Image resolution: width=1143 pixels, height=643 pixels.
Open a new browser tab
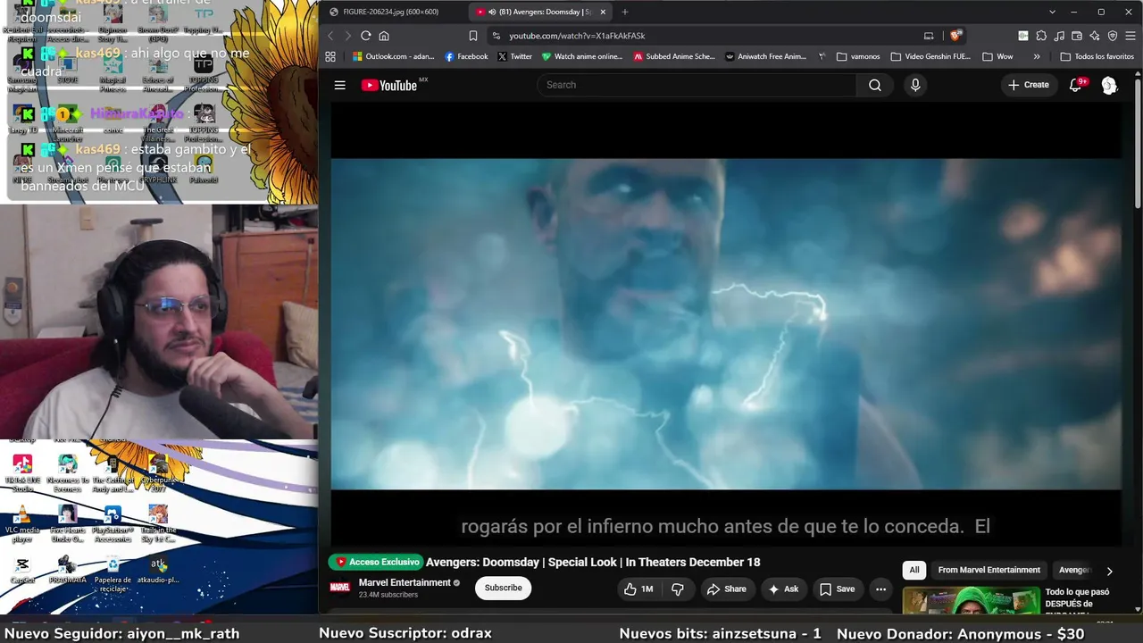[624, 12]
